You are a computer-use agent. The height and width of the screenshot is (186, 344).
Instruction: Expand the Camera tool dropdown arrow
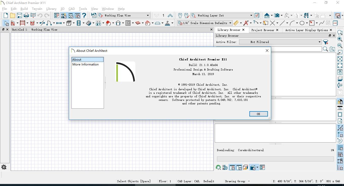282,15
